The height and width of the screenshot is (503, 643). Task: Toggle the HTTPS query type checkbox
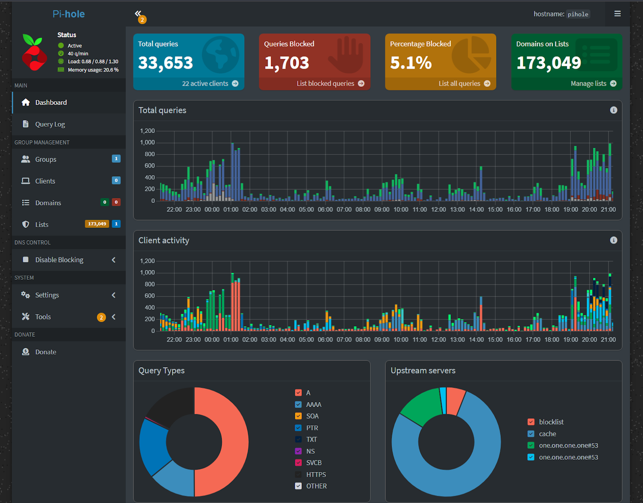point(298,474)
